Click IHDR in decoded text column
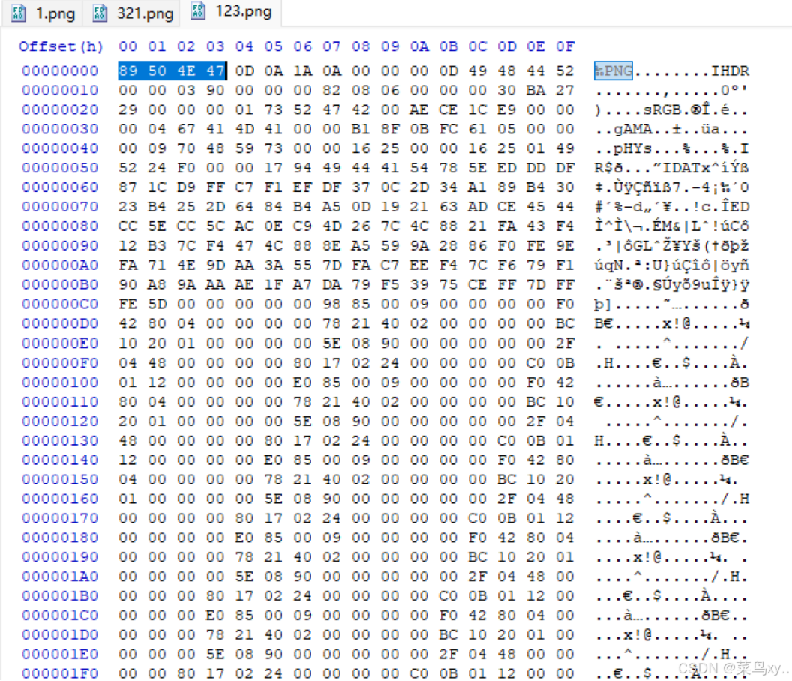 tap(730, 70)
